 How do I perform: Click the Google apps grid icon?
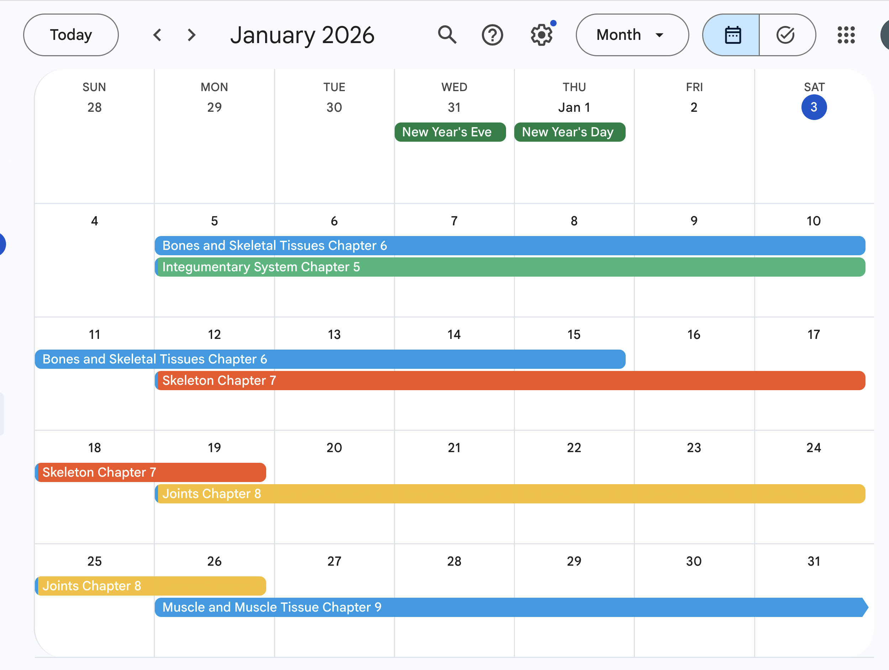click(x=846, y=35)
